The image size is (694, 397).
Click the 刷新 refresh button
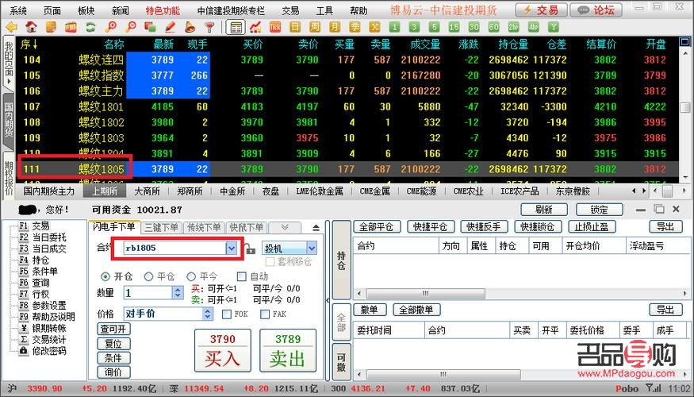click(544, 210)
